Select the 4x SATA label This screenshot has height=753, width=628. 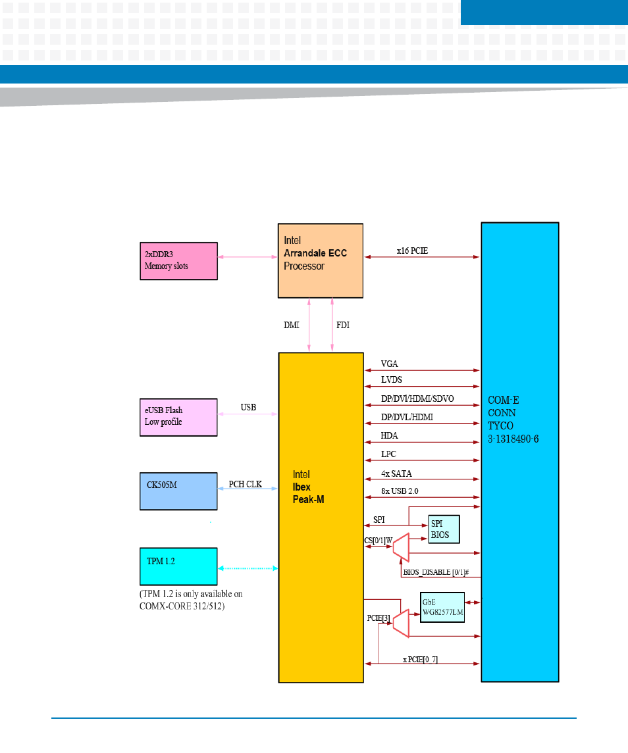pyautogui.click(x=396, y=474)
